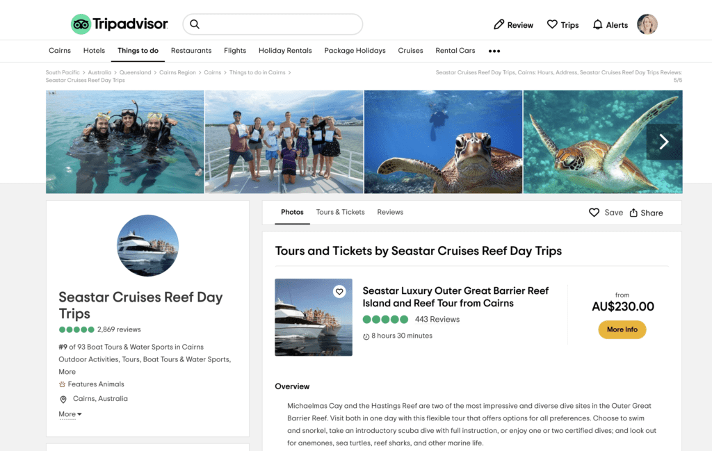Open the user profile avatar
Image resolution: width=712 pixels, height=451 pixels.
point(647,24)
